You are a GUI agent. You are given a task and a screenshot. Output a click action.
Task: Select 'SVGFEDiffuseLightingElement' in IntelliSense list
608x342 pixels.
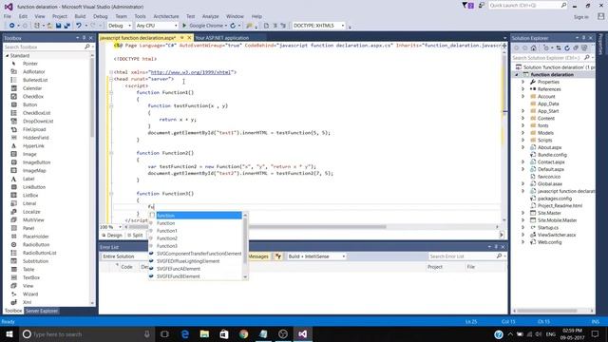click(x=188, y=261)
